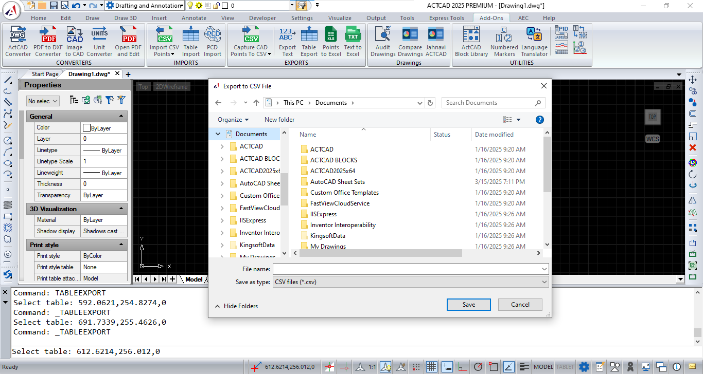Select the Model layout tab
Viewport: 703px width, 374px height.
tap(194, 279)
